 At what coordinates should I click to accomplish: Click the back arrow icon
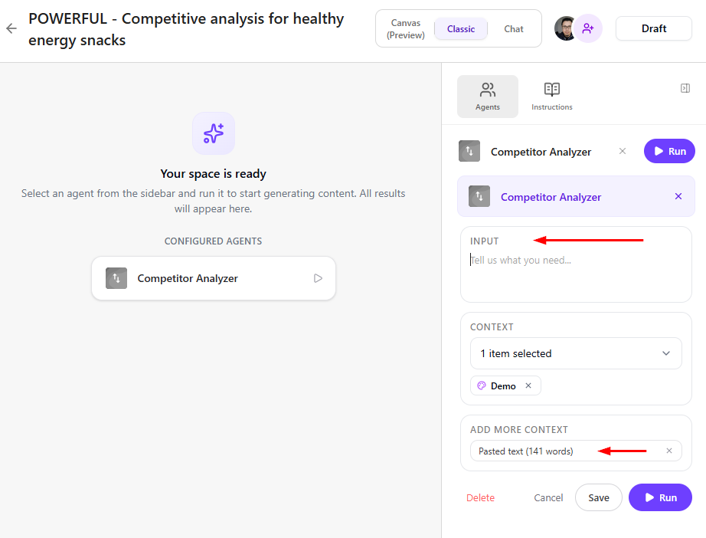click(x=11, y=28)
